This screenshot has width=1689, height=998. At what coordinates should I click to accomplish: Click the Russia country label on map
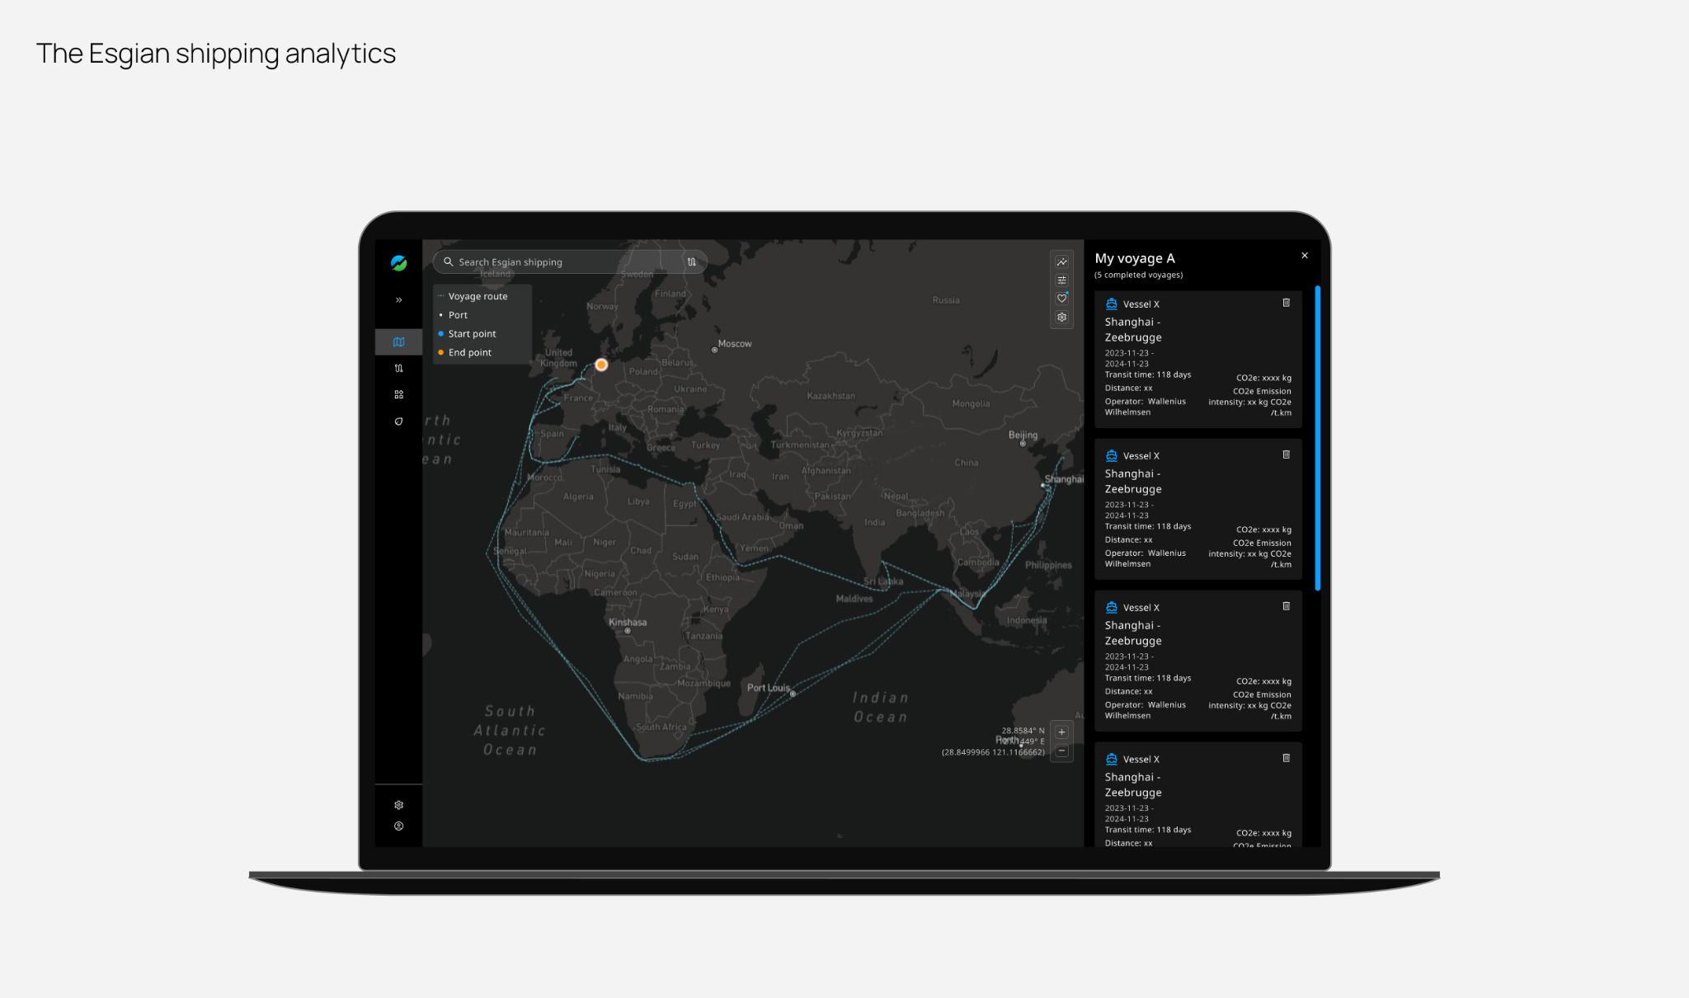click(x=946, y=300)
